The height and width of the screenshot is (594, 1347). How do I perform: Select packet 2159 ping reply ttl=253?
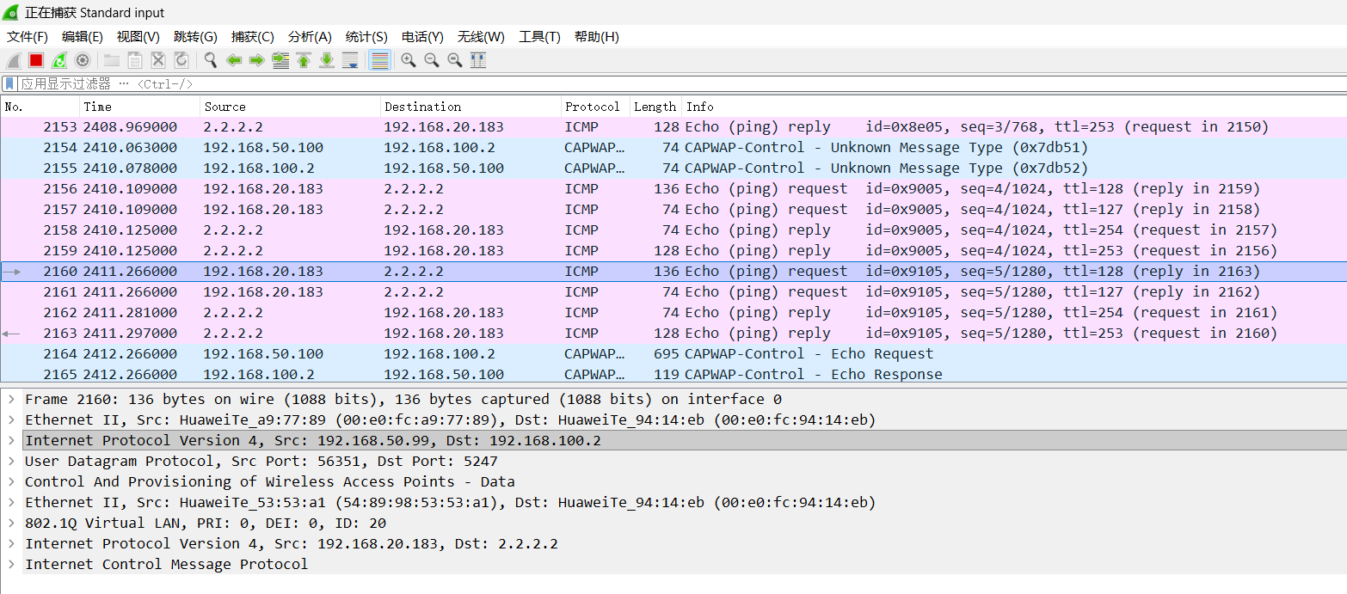pyautogui.click(x=673, y=250)
